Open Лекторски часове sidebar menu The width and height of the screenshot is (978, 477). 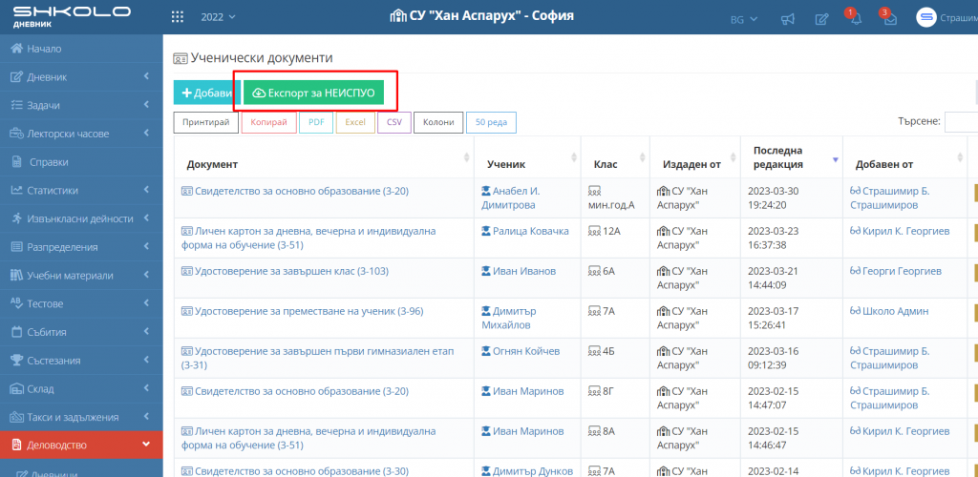pos(81,134)
